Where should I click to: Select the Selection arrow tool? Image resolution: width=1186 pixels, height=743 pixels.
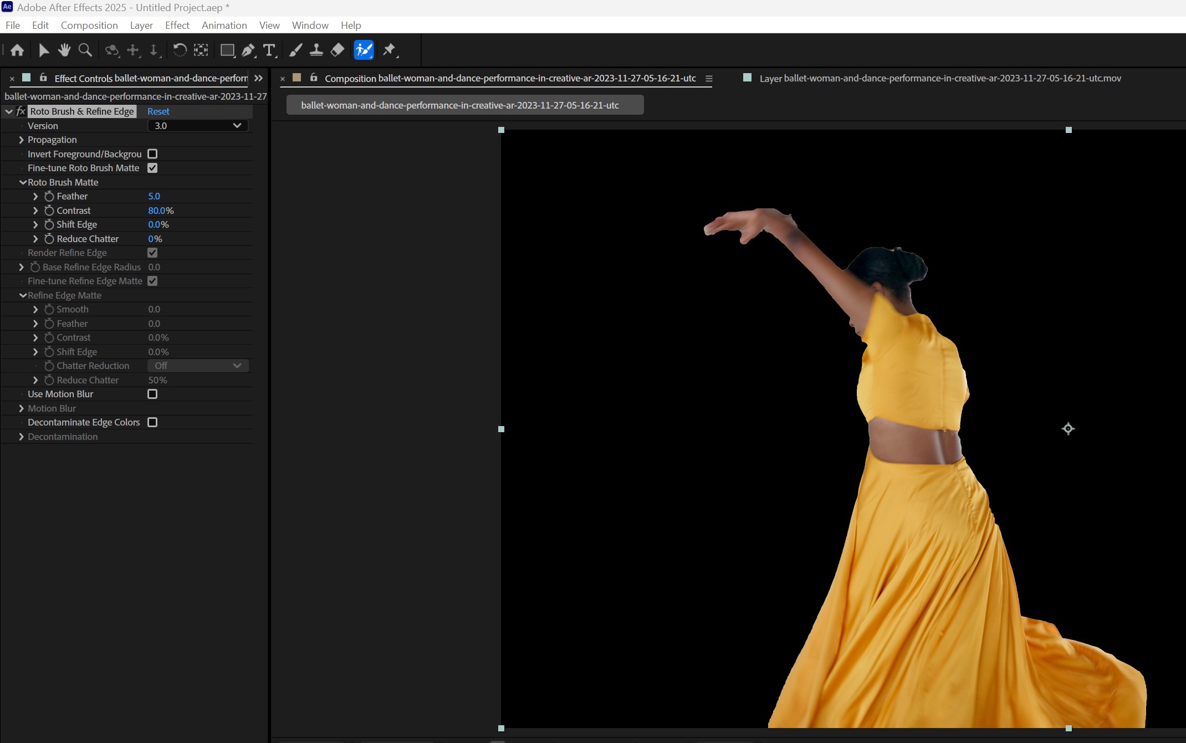[x=44, y=50]
